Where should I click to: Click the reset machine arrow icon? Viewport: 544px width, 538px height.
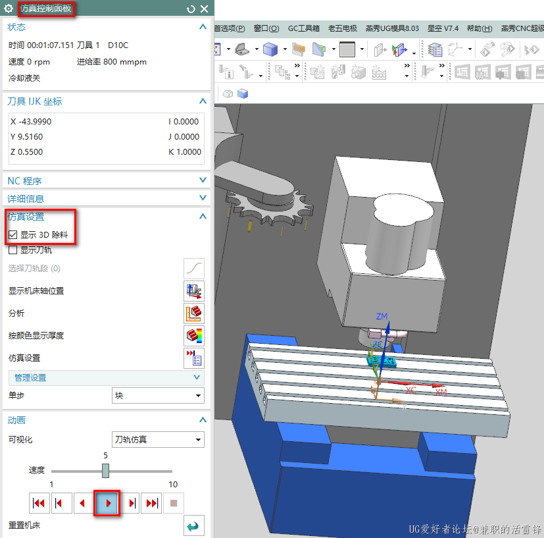click(193, 526)
